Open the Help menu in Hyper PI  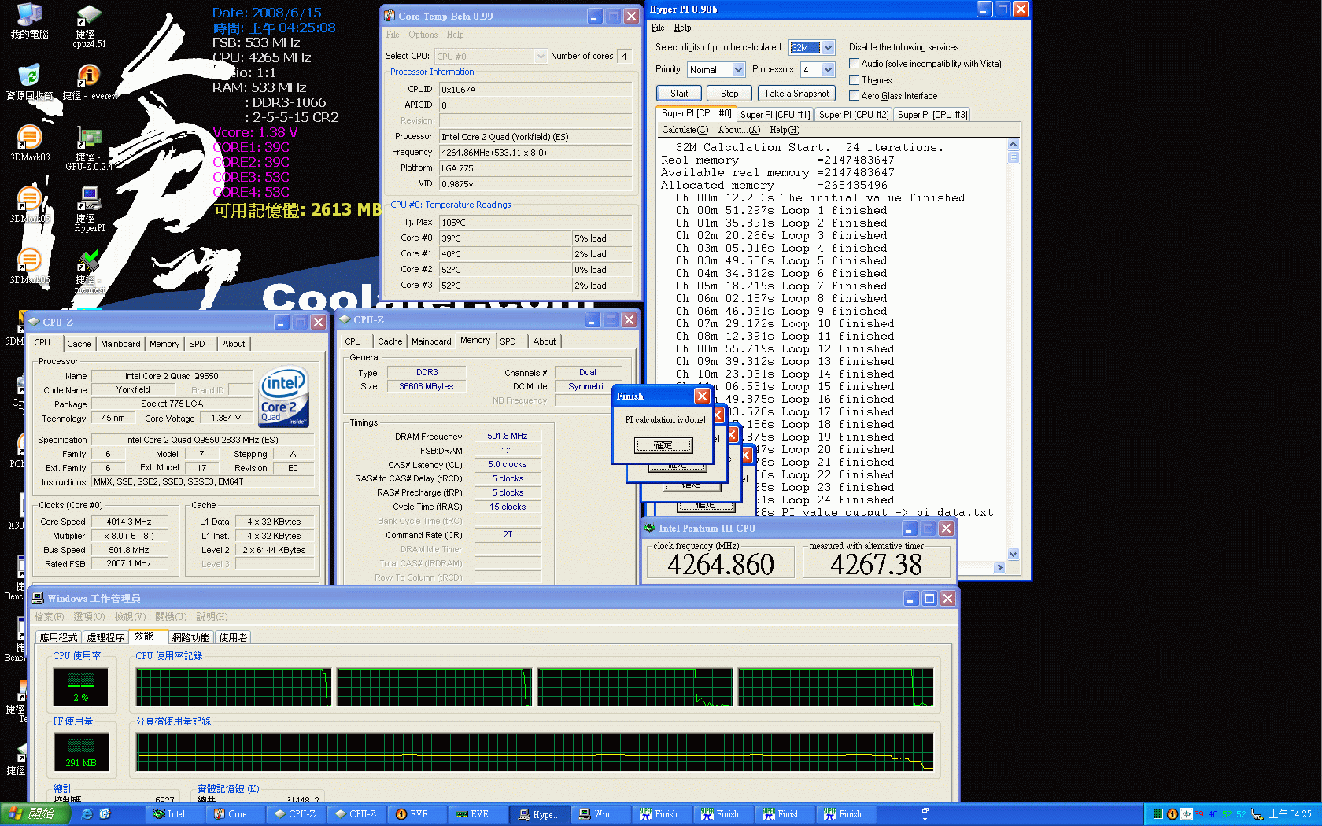point(682,28)
